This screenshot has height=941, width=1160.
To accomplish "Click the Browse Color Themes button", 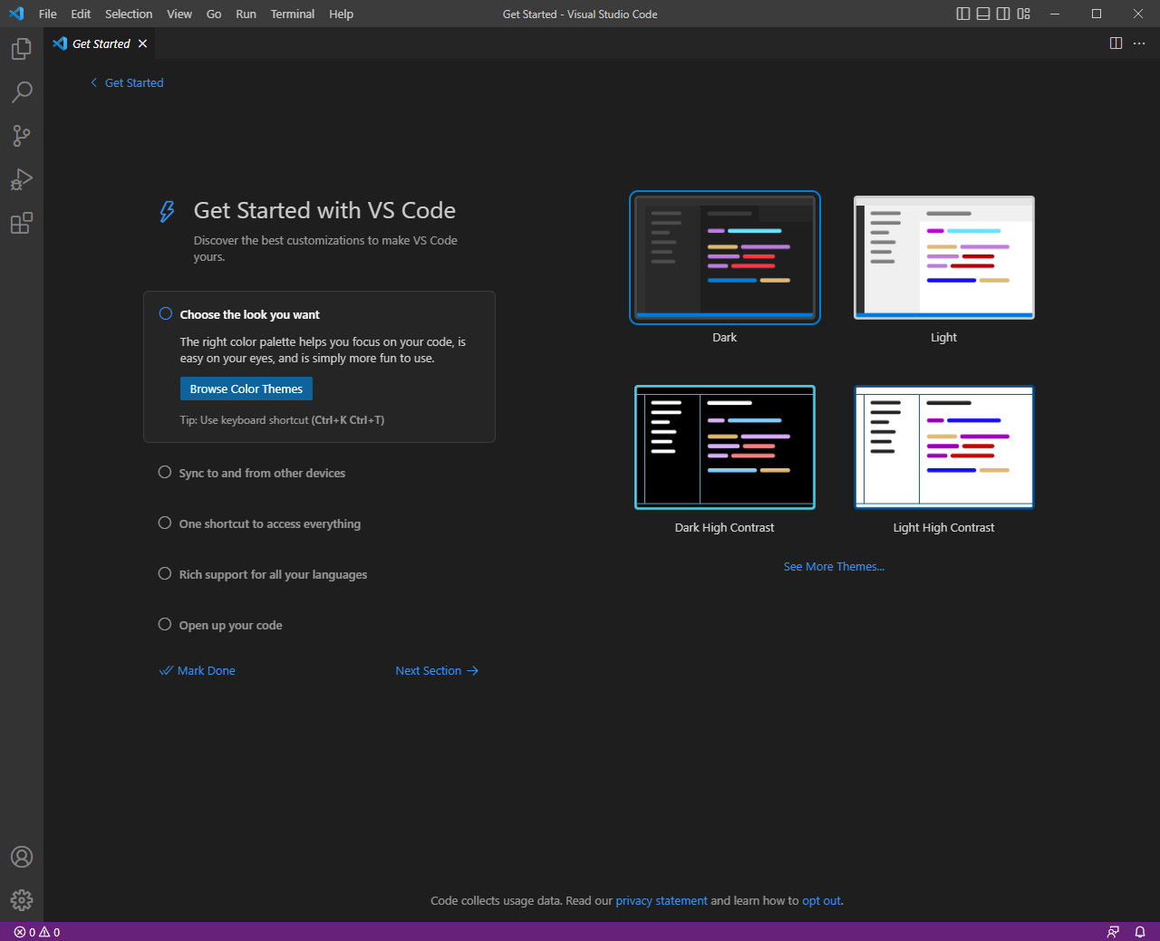I will (x=246, y=389).
